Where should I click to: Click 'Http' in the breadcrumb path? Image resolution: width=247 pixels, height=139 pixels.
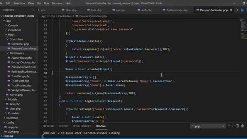[x=52, y=16]
